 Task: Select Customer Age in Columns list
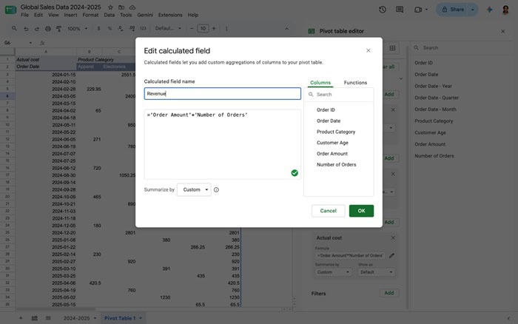click(x=332, y=143)
